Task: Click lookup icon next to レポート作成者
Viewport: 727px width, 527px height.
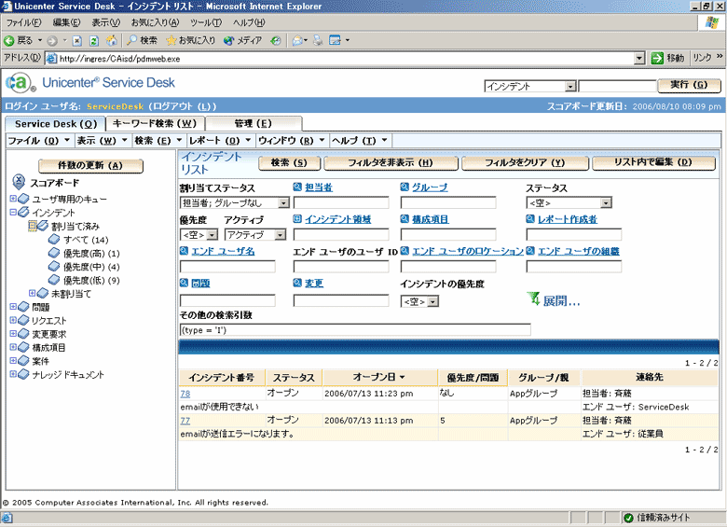Action: point(530,219)
